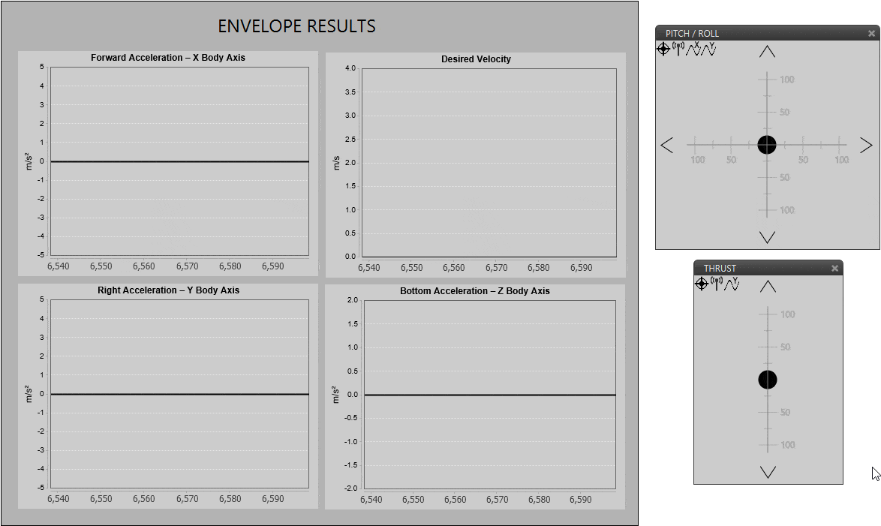Click the X sine wave icon in Pitch/Roll
Viewport: 881px width, 526px height.
(x=693, y=49)
